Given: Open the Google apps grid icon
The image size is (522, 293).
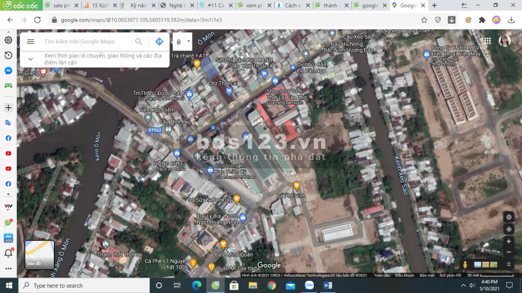Looking at the screenshot, I should pos(488,41).
